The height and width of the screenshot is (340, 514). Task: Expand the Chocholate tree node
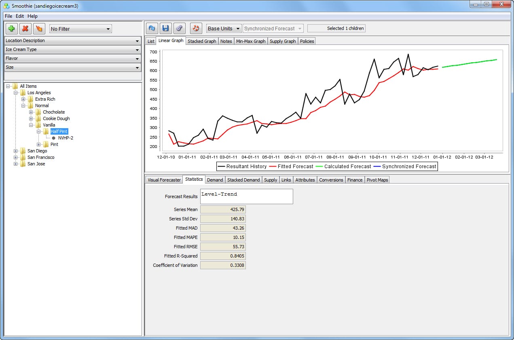31,112
